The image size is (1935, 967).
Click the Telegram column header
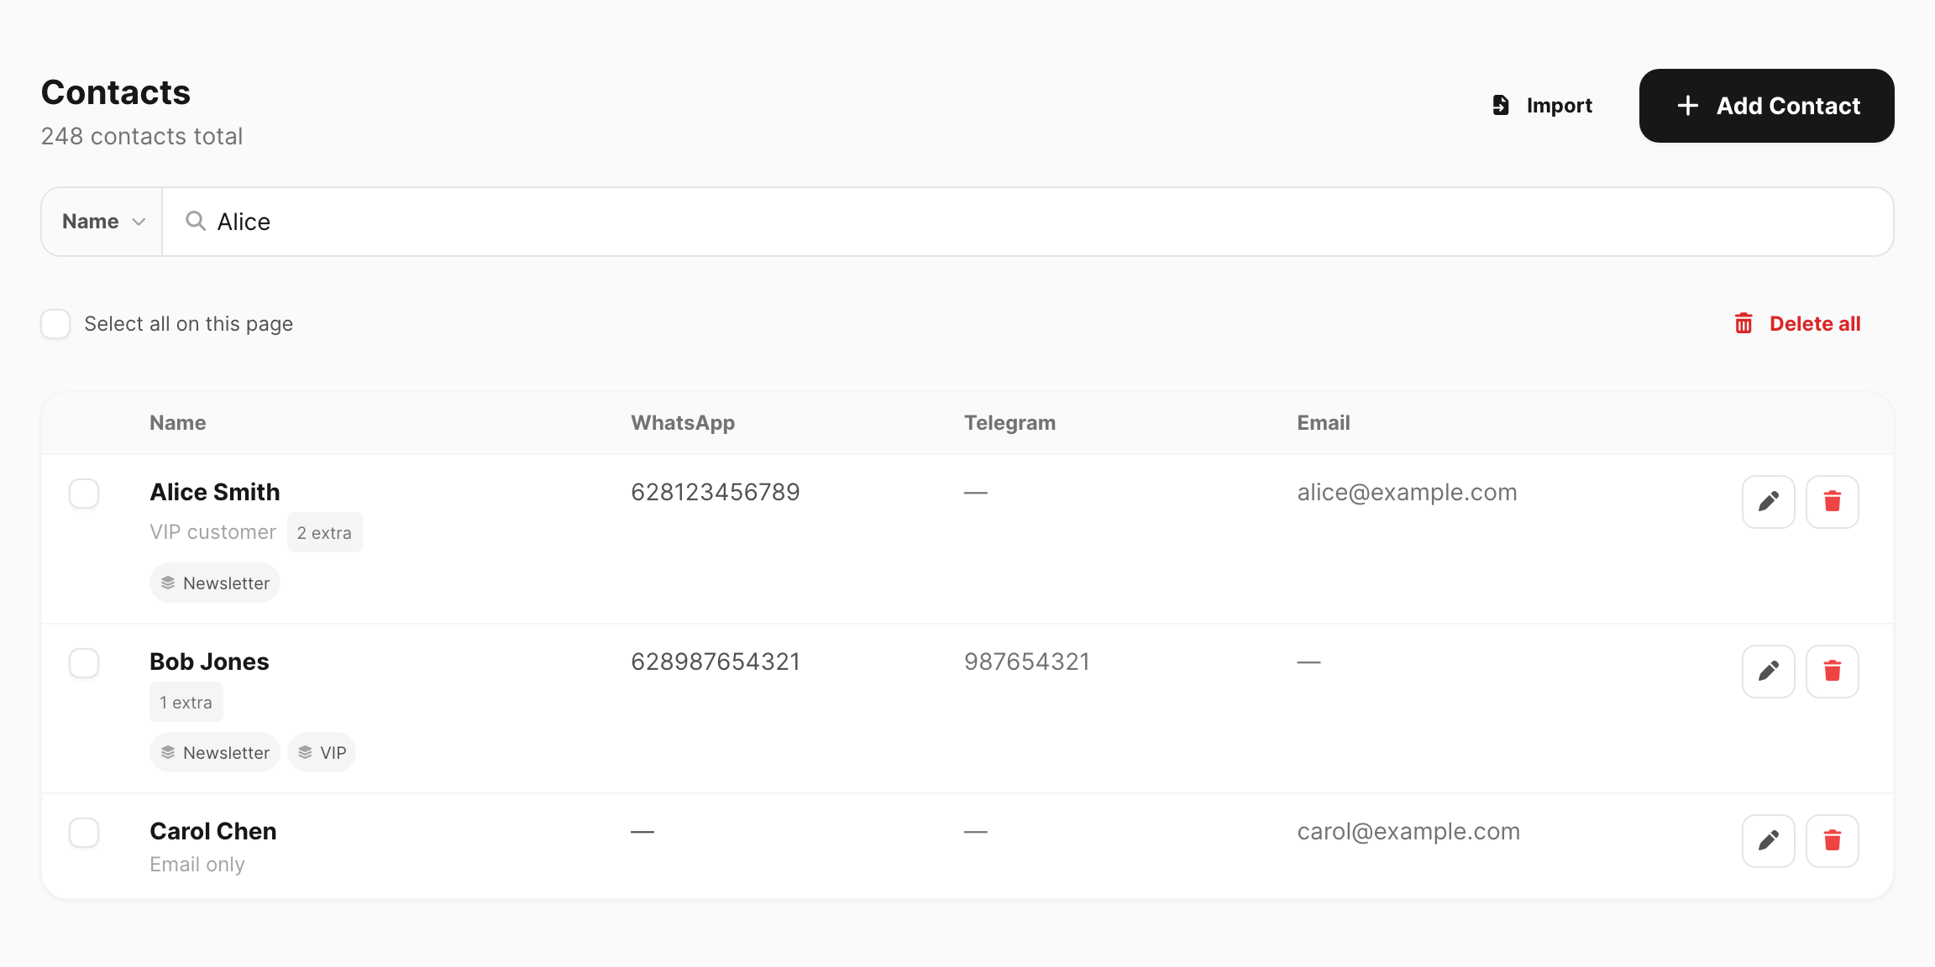[1009, 423]
